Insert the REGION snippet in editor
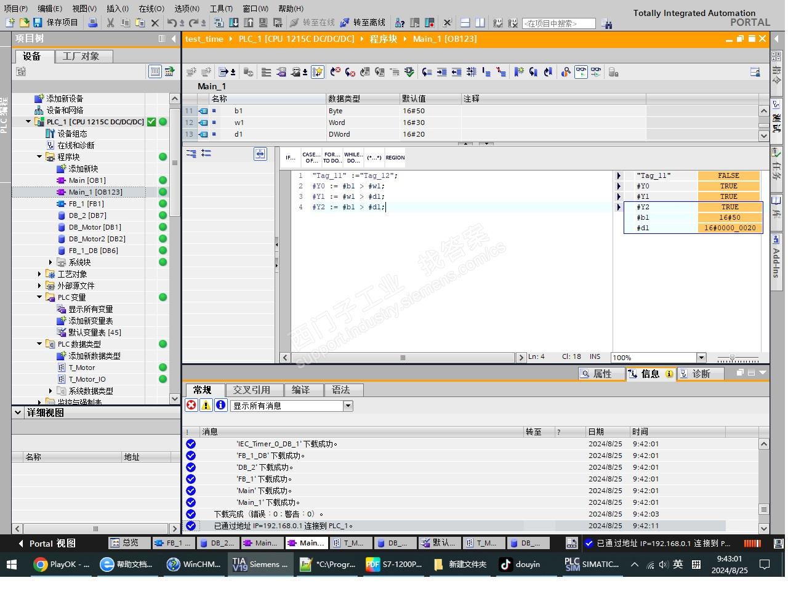The width and height of the screenshot is (788, 591). [x=395, y=158]
